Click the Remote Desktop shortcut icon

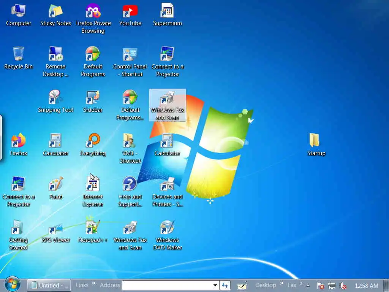pyautogui.click(x=55, y=62)
